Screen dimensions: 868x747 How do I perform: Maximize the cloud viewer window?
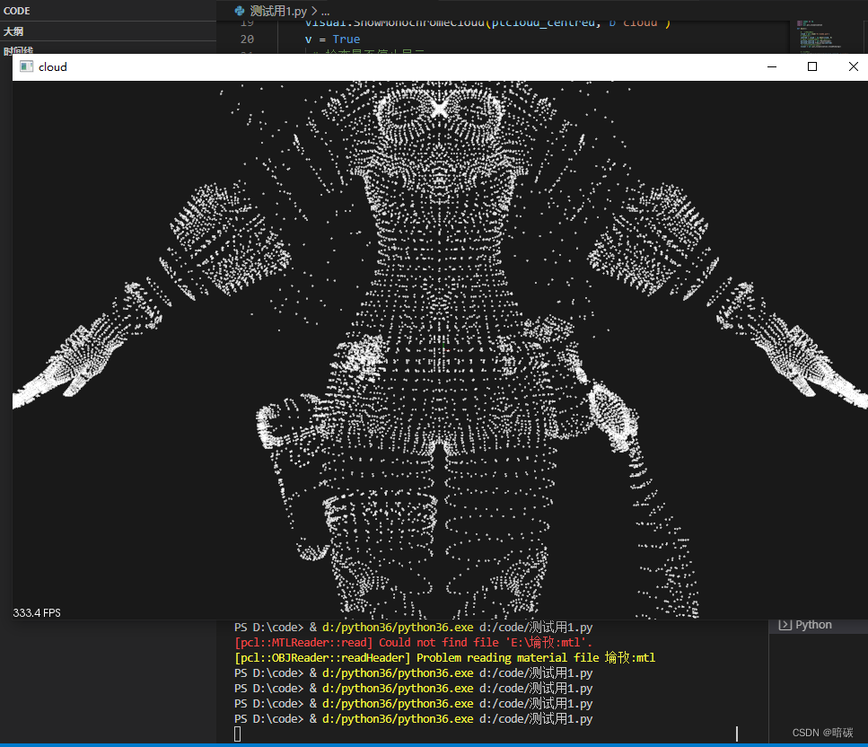pyautogui.click(x=812, y=67)
